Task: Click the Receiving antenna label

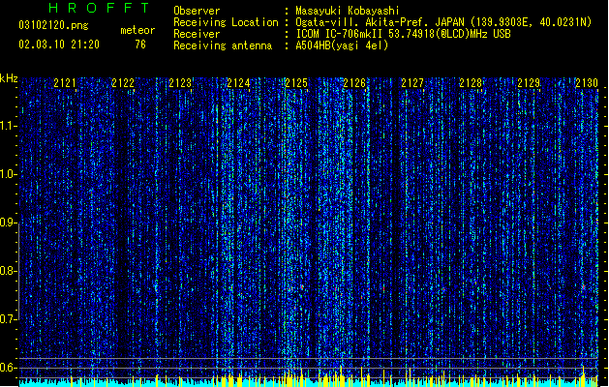Action: 223,45
